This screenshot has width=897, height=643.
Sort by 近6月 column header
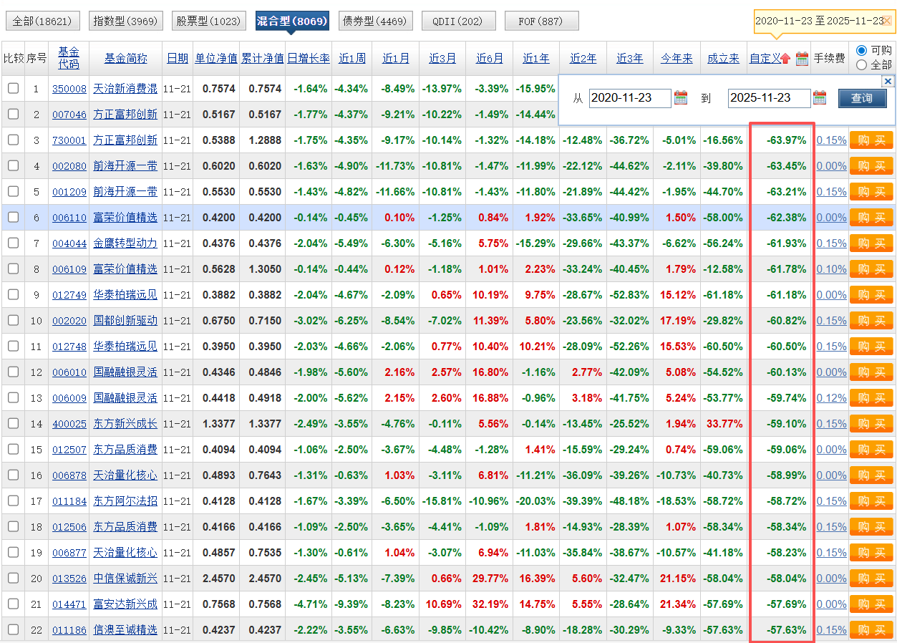click(490, 58)
